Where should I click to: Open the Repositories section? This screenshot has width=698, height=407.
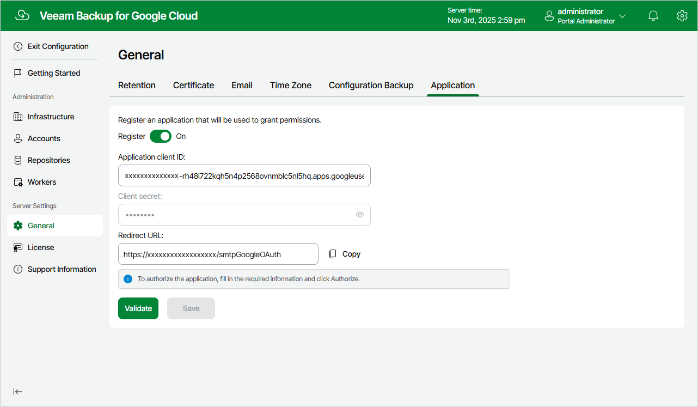49,160
